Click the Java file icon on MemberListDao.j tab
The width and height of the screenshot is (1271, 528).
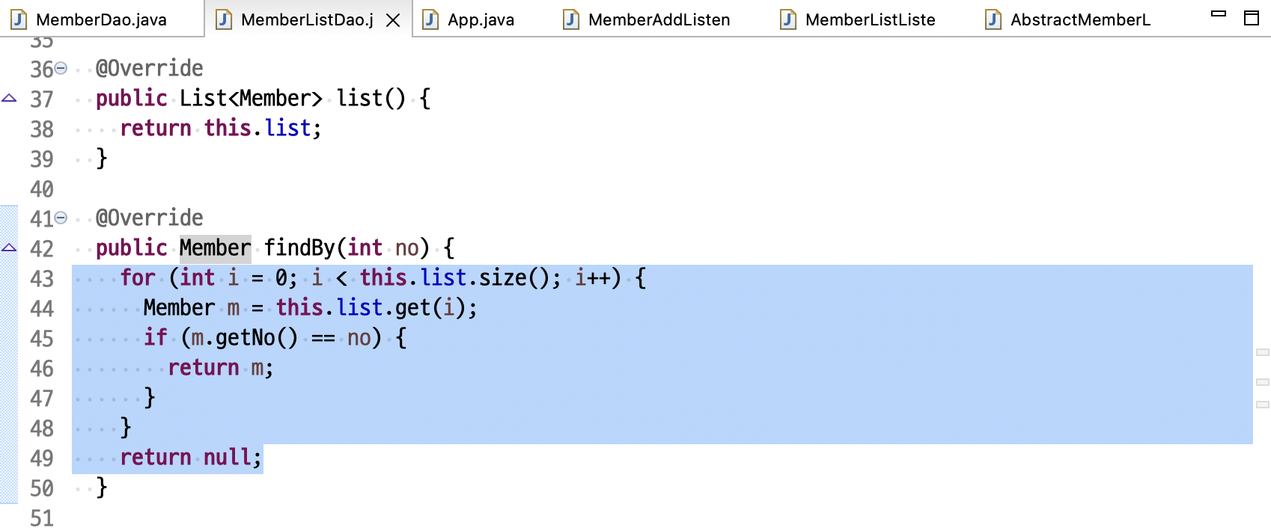click(224, 19)
